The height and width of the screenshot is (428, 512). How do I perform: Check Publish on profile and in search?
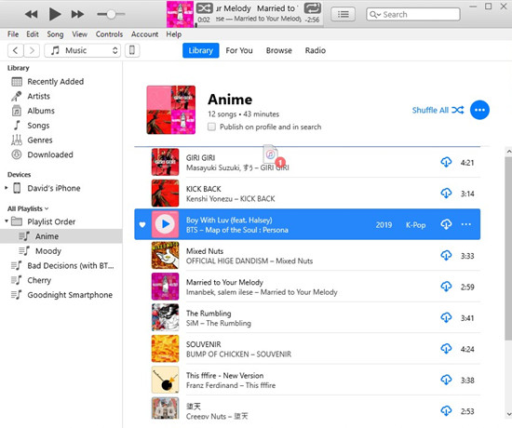(x=211, y=127)
